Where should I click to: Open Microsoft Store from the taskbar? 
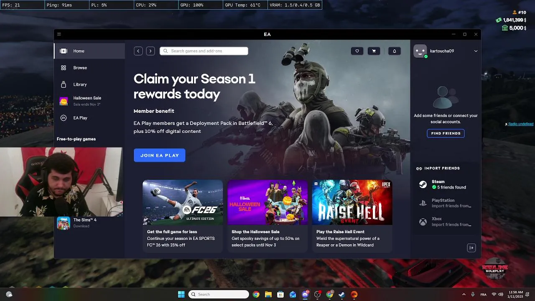pyautogui.click(x=280, y=294)
